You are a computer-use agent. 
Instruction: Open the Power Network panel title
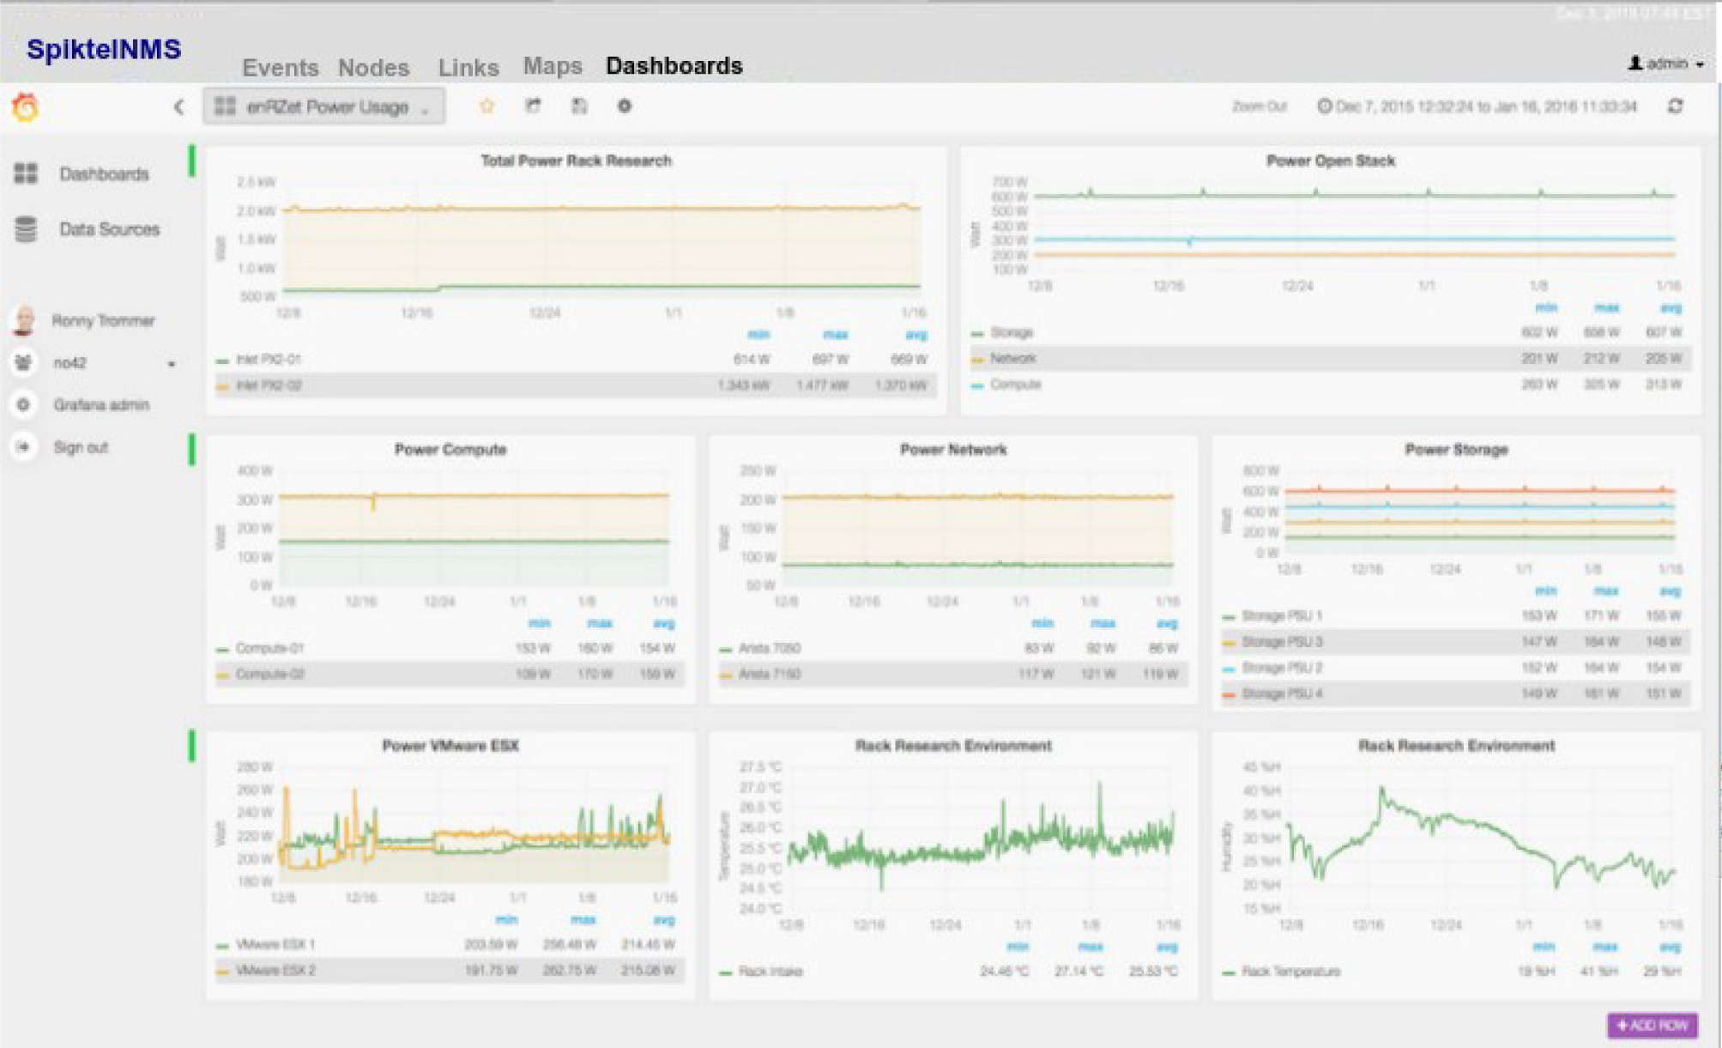(953, 449)
